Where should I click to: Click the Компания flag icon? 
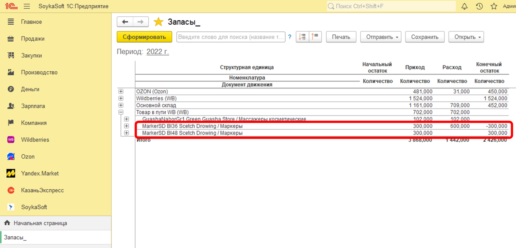tap(11, 123)
